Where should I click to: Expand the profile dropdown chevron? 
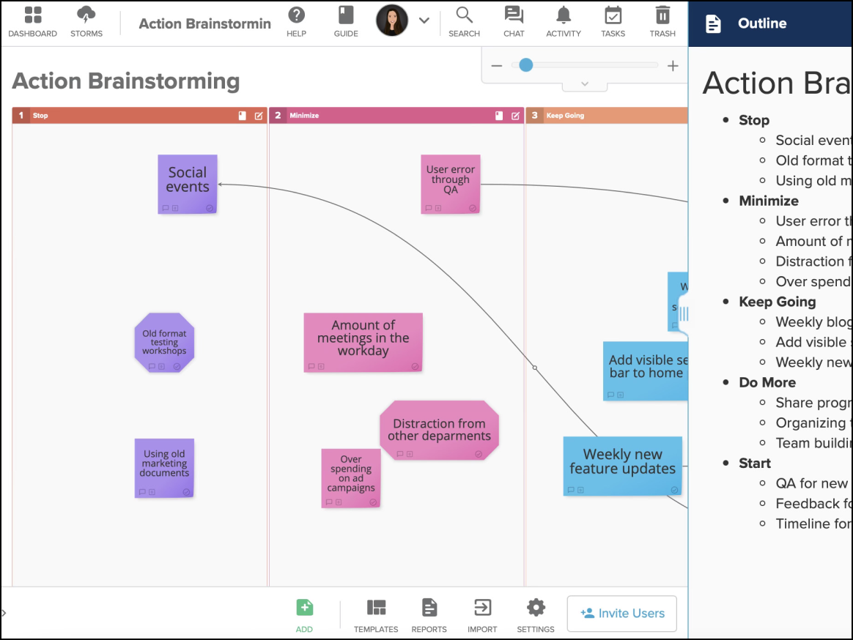(x=424, y=21)
